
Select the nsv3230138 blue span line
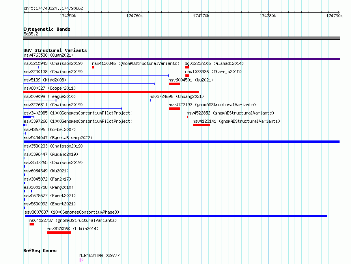[96, 76]
